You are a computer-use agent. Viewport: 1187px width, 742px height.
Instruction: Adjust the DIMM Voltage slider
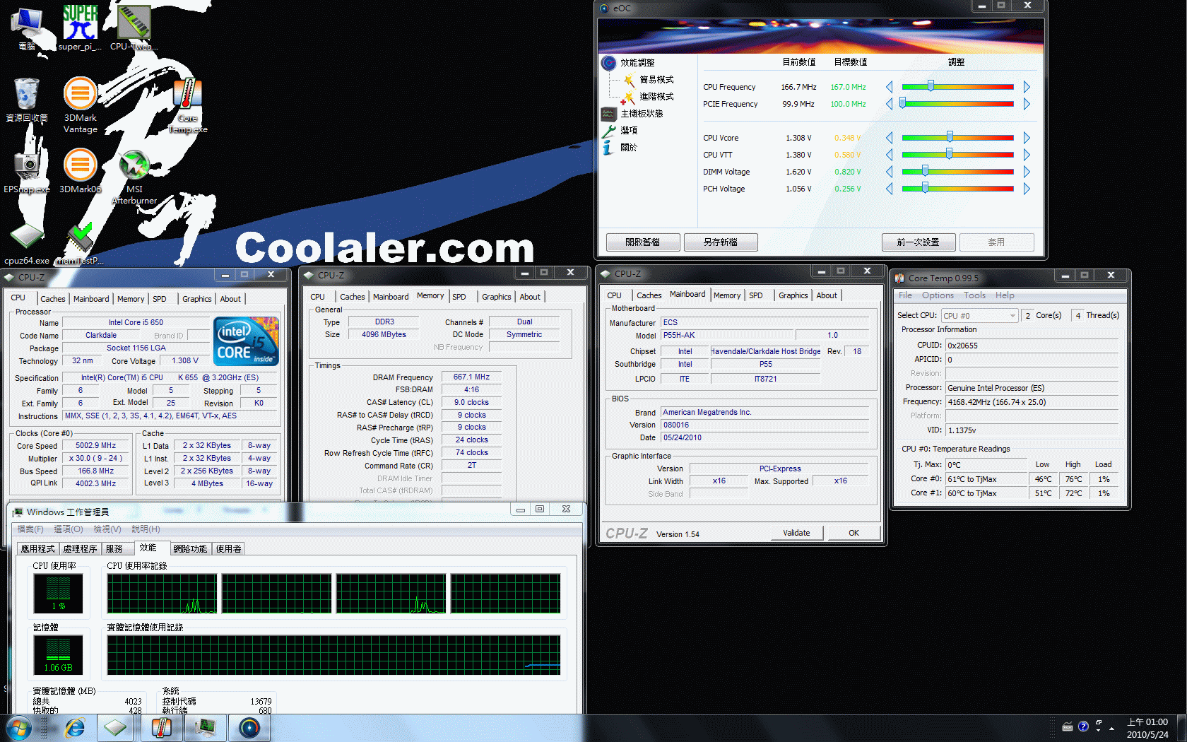pyautogui.click(x=925, y=171)
